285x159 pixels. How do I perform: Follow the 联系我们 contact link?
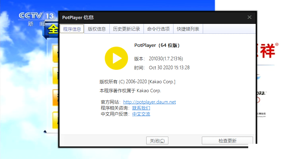141,108
